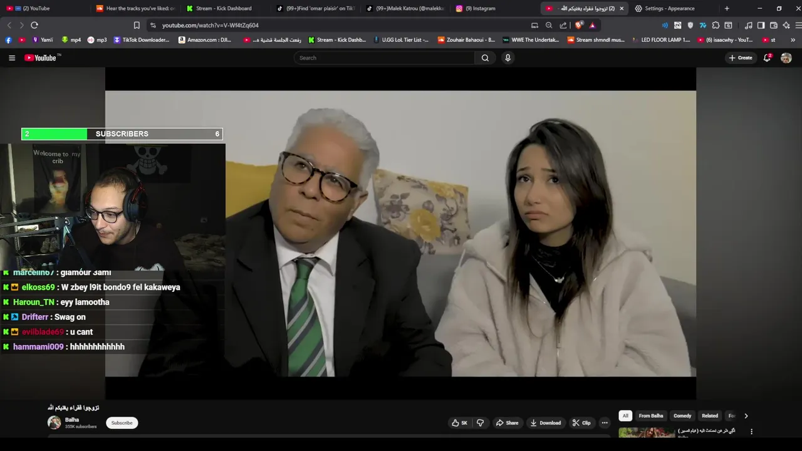Switch to SoundCloud liked tracks tab
Viewport: 802px width, 451px height.
click(135, 8)
